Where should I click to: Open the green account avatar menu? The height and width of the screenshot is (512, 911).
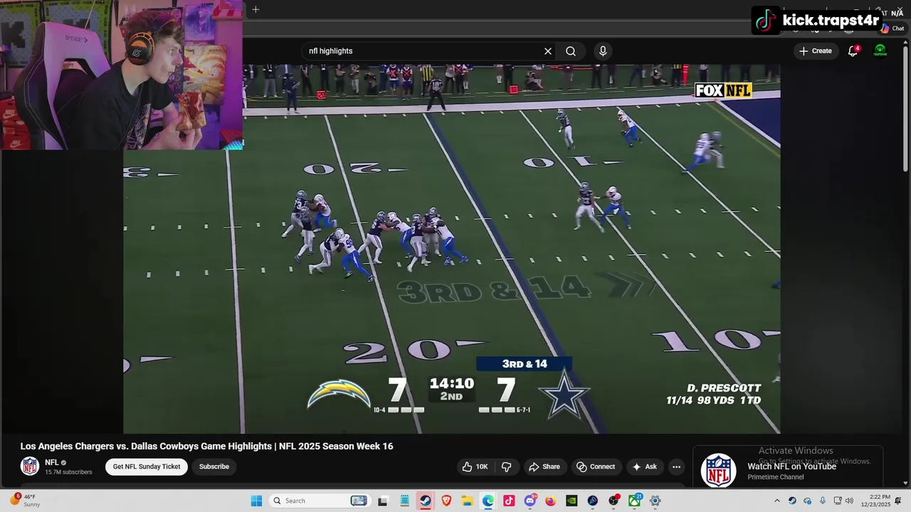[x=880, y=50]
